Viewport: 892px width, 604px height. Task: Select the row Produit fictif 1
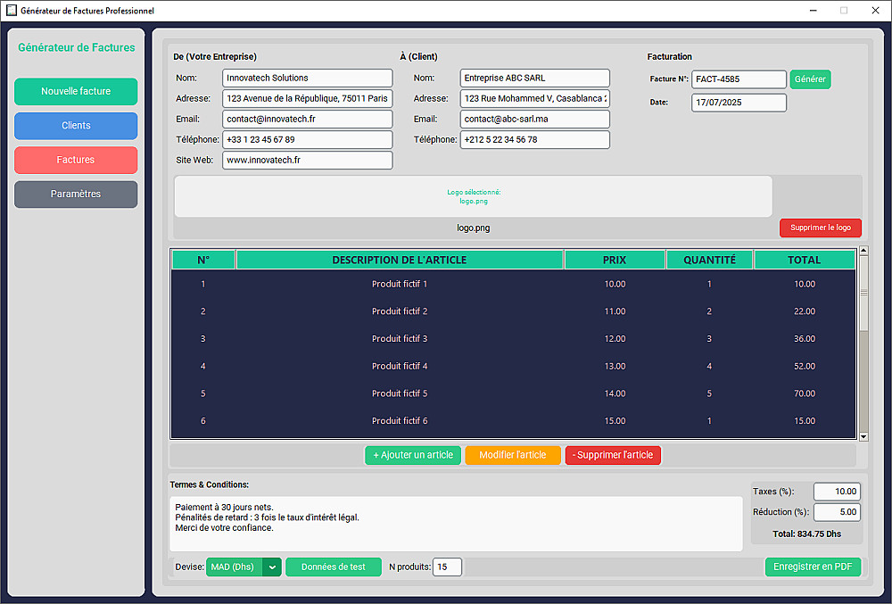[x=513, y=284]
